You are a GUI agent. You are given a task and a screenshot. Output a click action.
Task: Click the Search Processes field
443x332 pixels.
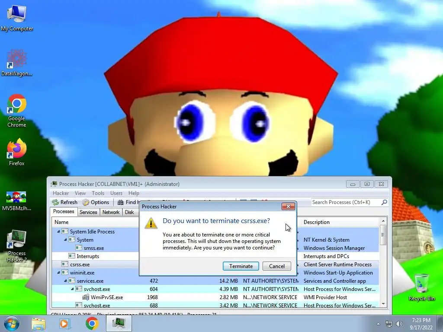[x=346, y=202]
